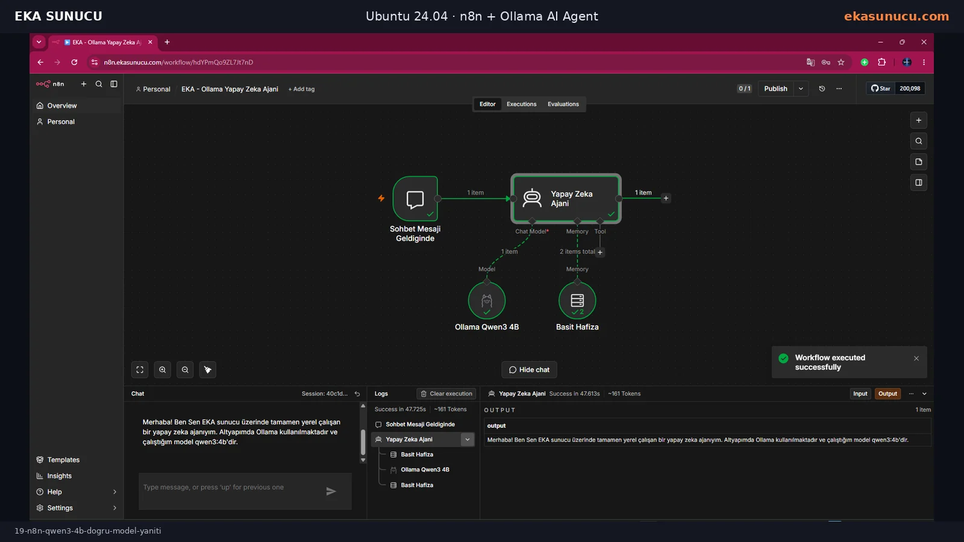Click the n8n logo in the sidebar

pos(50,84)
